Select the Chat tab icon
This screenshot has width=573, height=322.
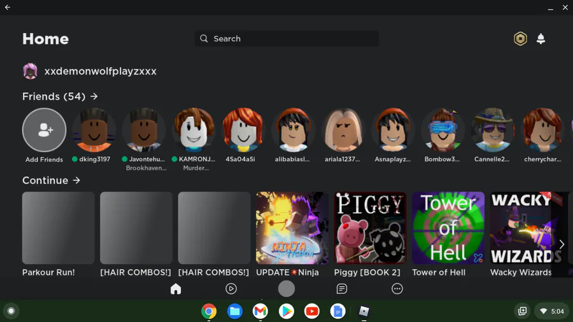[x=342, y=289]
